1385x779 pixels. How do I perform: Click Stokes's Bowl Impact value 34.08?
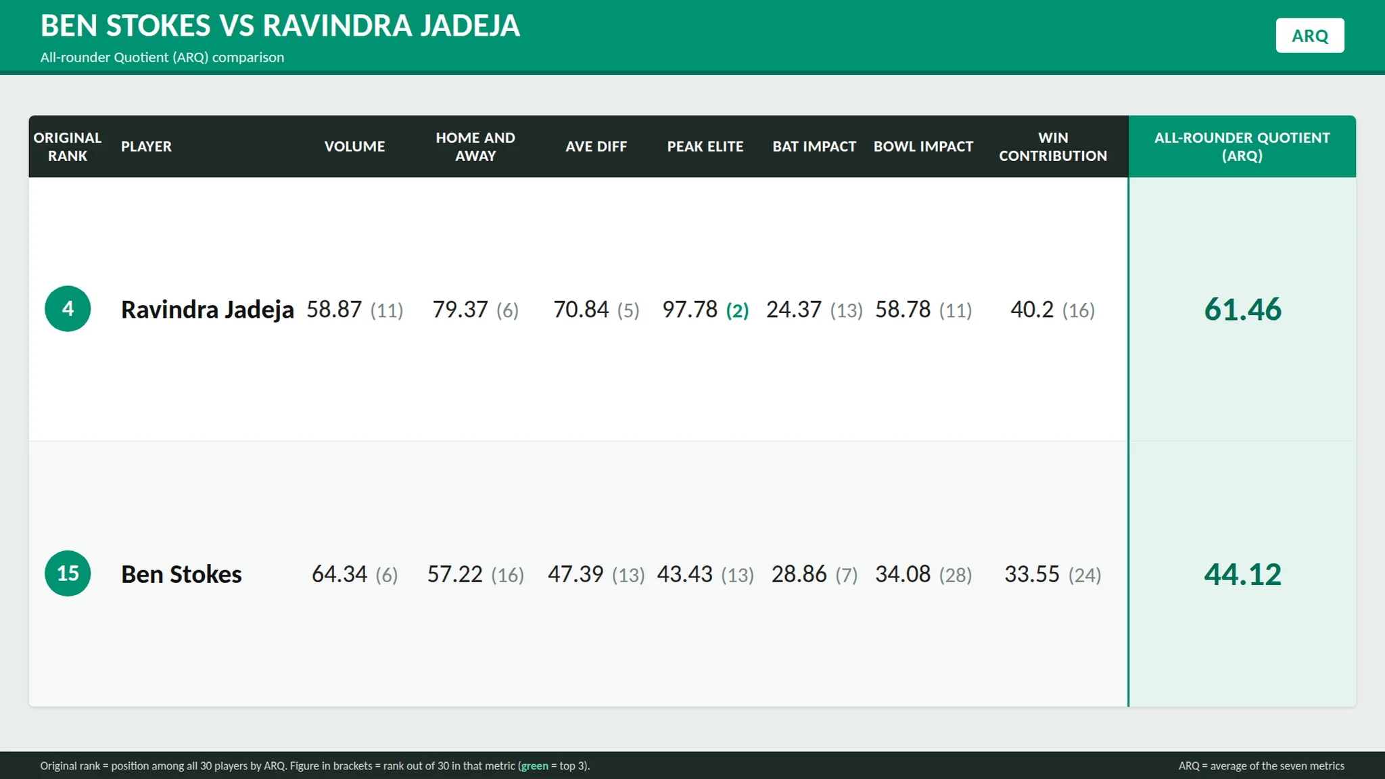coord(903,574)
